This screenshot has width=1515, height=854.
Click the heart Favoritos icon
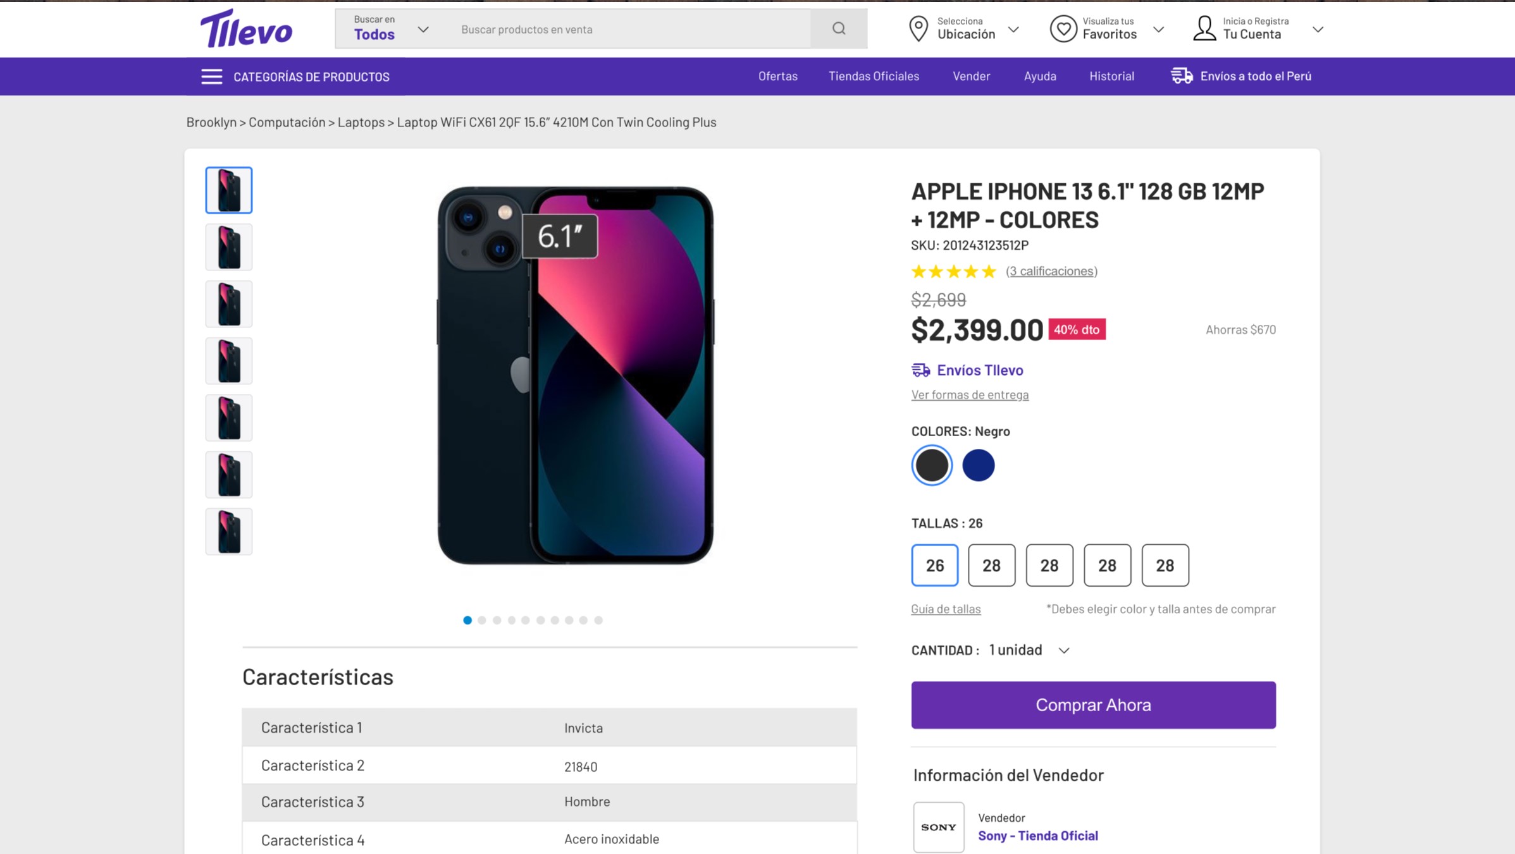(1063, 29)
